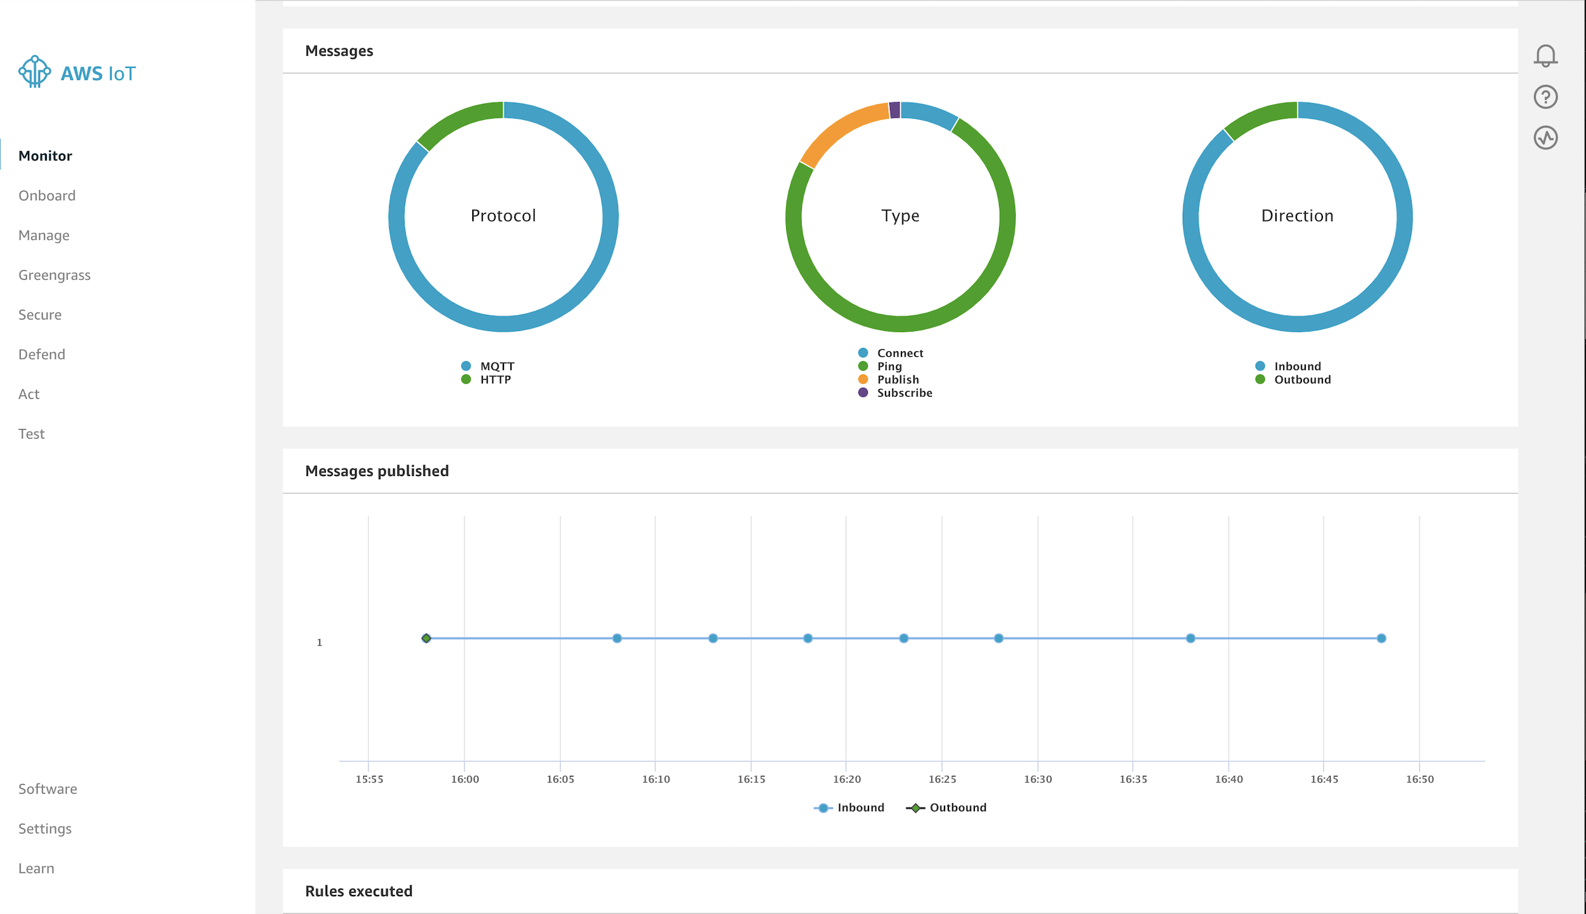
Task: Open the notifications bell
Action: point(1545,56)
